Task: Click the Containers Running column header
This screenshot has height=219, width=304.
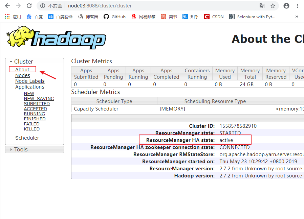Action: [x=197, y=74]
